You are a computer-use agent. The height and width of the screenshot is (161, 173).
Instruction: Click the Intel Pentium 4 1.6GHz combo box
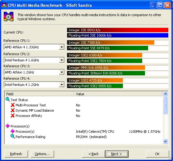point(34,60)
